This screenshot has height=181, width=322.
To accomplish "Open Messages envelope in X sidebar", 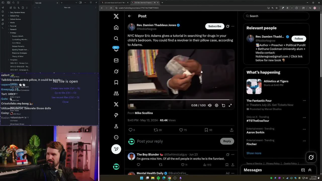I will (x=116, y=60).
